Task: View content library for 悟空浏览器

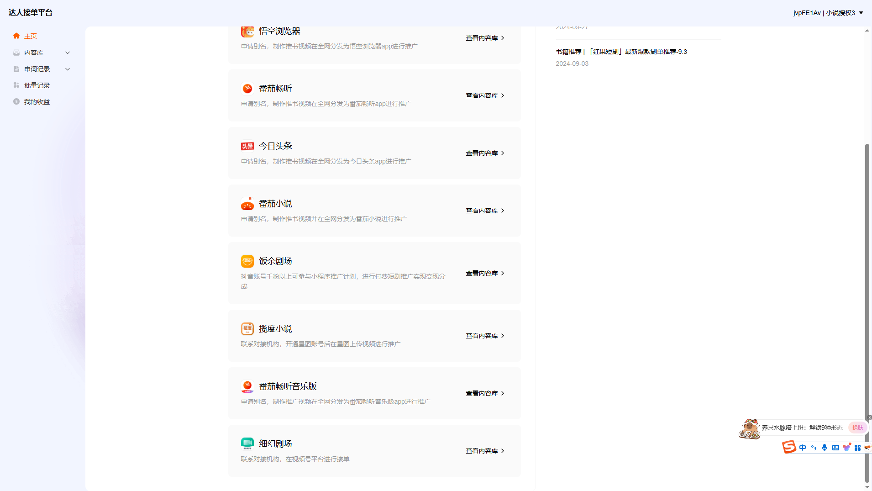Action: coord(485,38)
